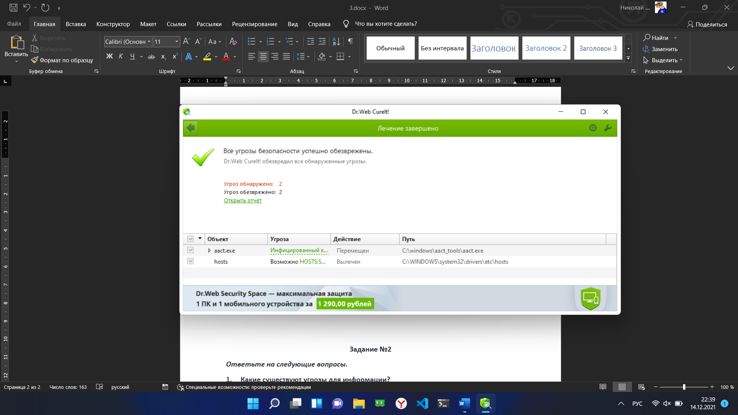This screenshot has height=415, width=738.
Task: Switch to the Макет tab
Action: click(148, 24)
